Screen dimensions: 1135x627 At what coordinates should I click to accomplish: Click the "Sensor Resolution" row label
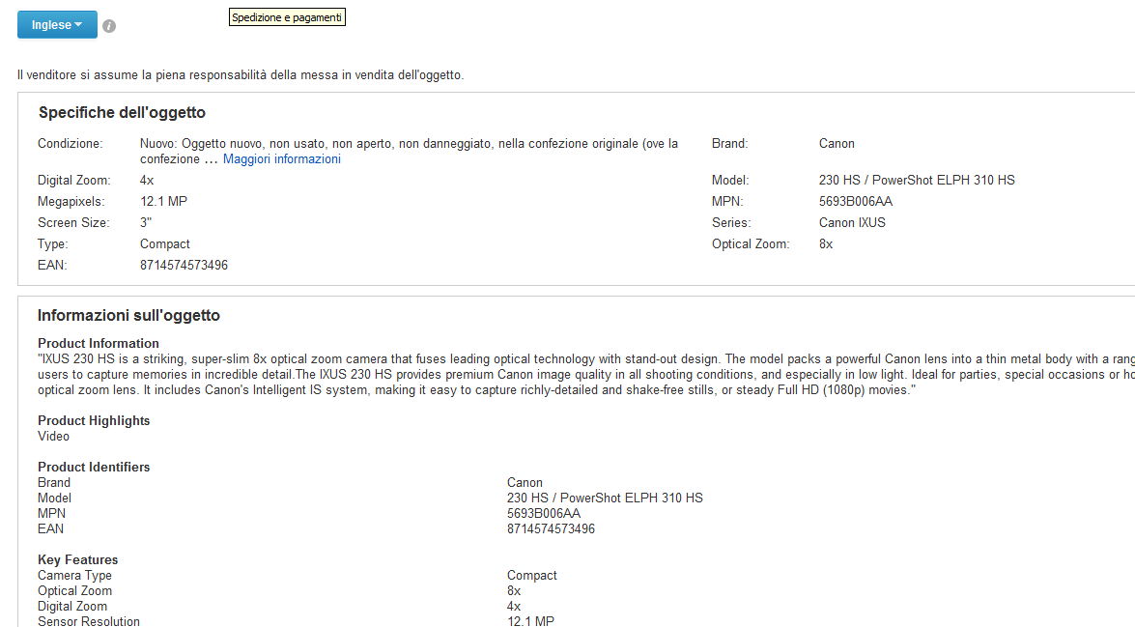pyautogui.click(x=88, y=621)
